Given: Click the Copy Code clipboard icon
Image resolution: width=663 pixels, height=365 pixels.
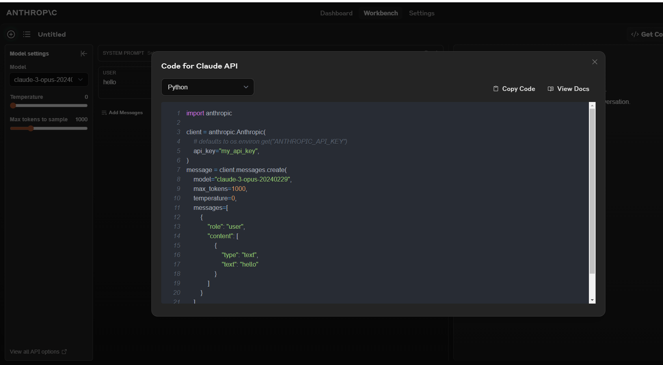Looking at the screenshot, I should pos(495,89).
